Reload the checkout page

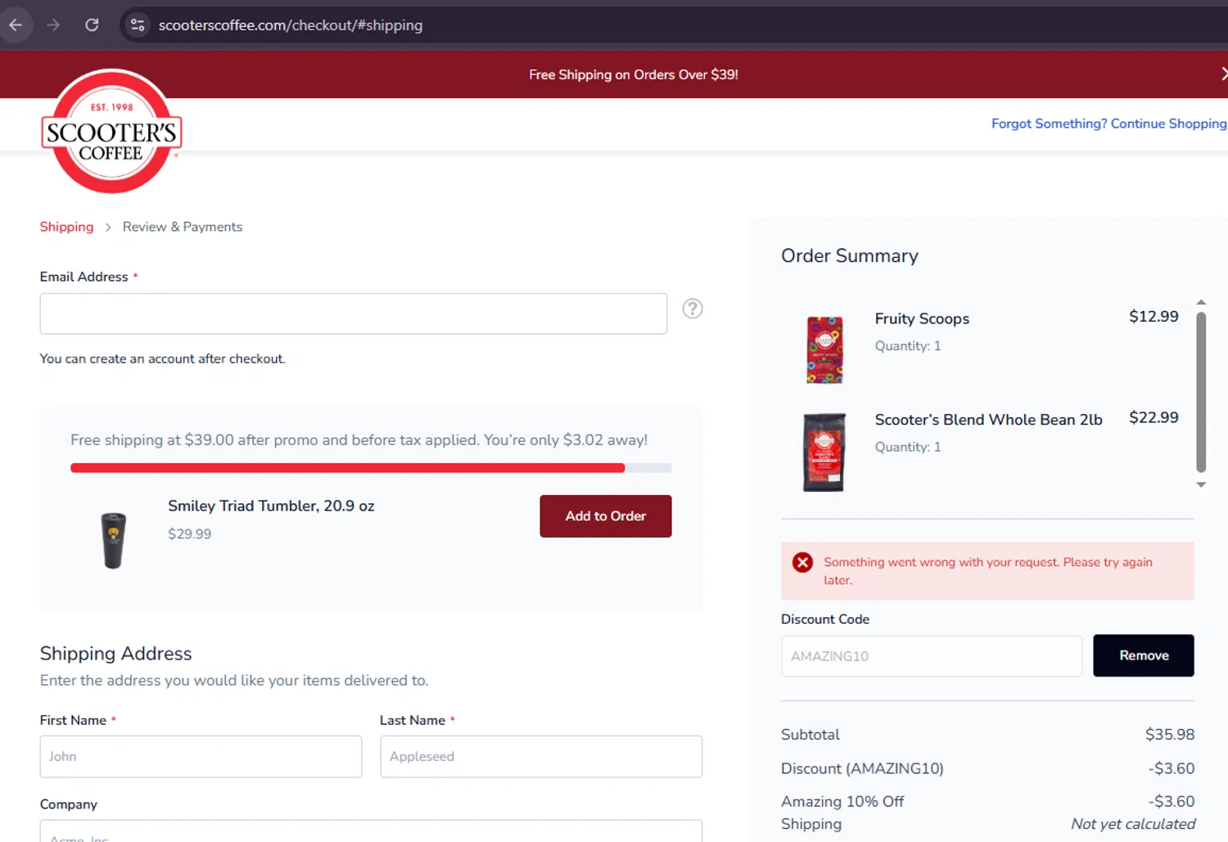pyautogui.click(x=92, y=25)
